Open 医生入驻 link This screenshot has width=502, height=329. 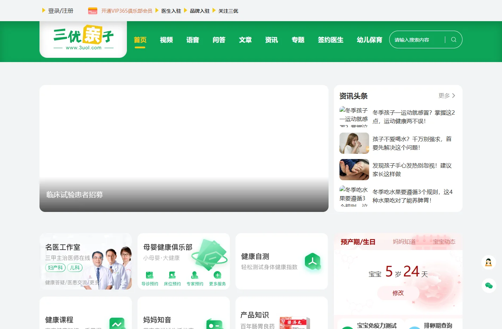171,11
